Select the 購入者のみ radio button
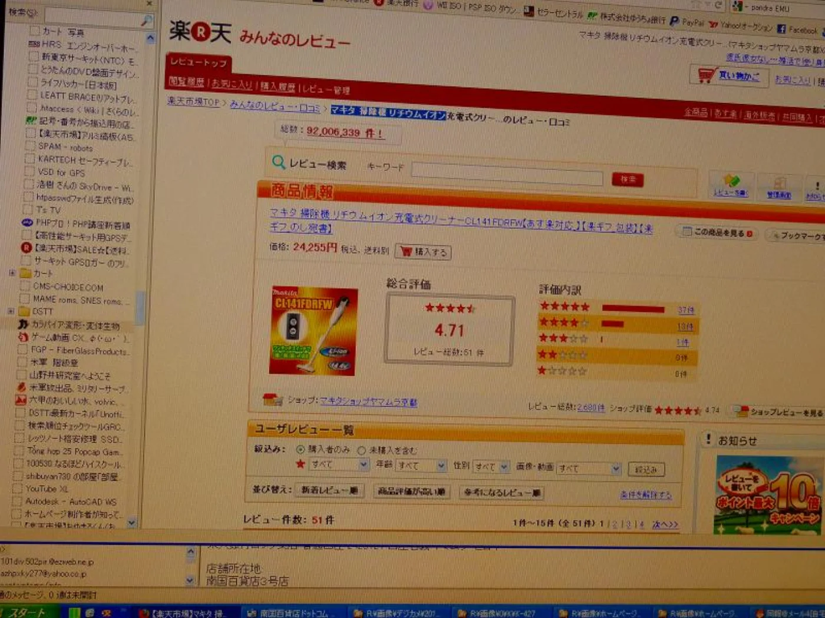 pyautogui.click(x=301, y=450)
